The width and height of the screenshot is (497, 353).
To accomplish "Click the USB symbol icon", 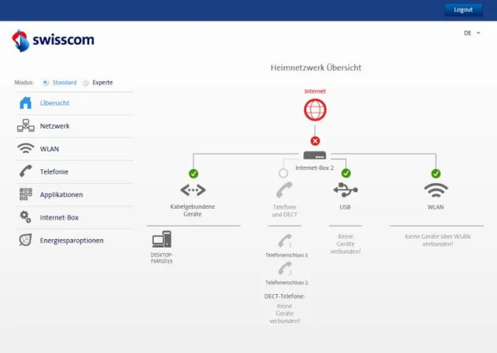I will [346, 189].
